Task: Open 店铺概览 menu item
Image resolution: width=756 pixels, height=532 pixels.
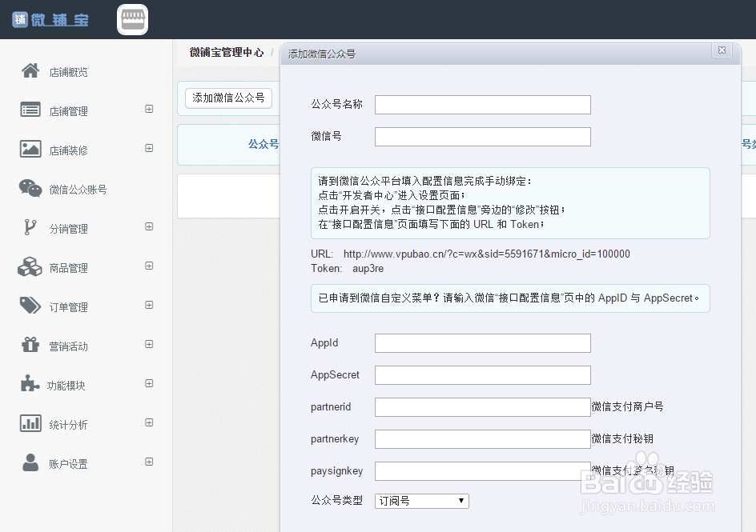Action: point(68,72)
